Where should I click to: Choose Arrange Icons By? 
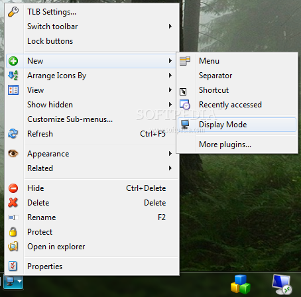92,76
